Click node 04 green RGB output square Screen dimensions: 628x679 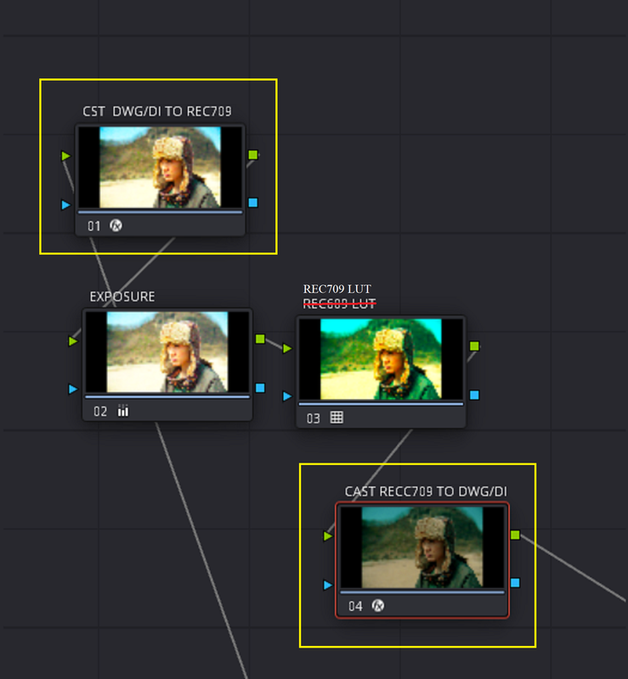coord(515,535)
